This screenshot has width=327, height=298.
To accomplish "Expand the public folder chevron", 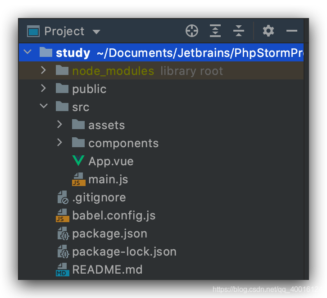I will [43, 88].
